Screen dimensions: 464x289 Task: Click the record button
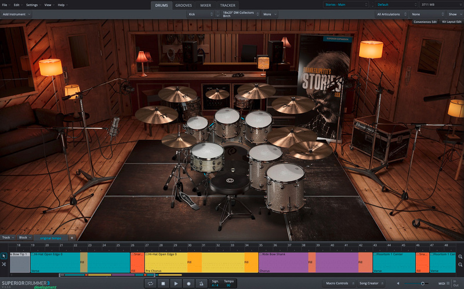point(188,283)
